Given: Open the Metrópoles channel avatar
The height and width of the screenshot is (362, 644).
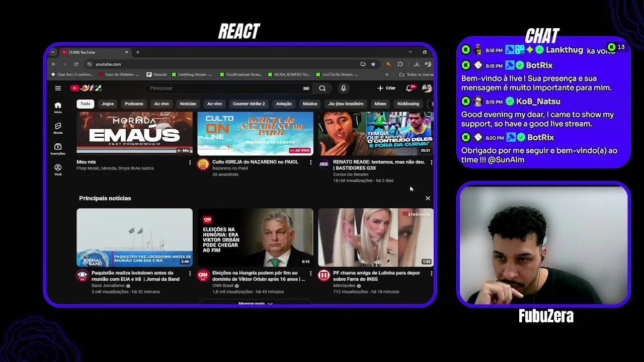Looking at the screenshot, I should (324, 275).
